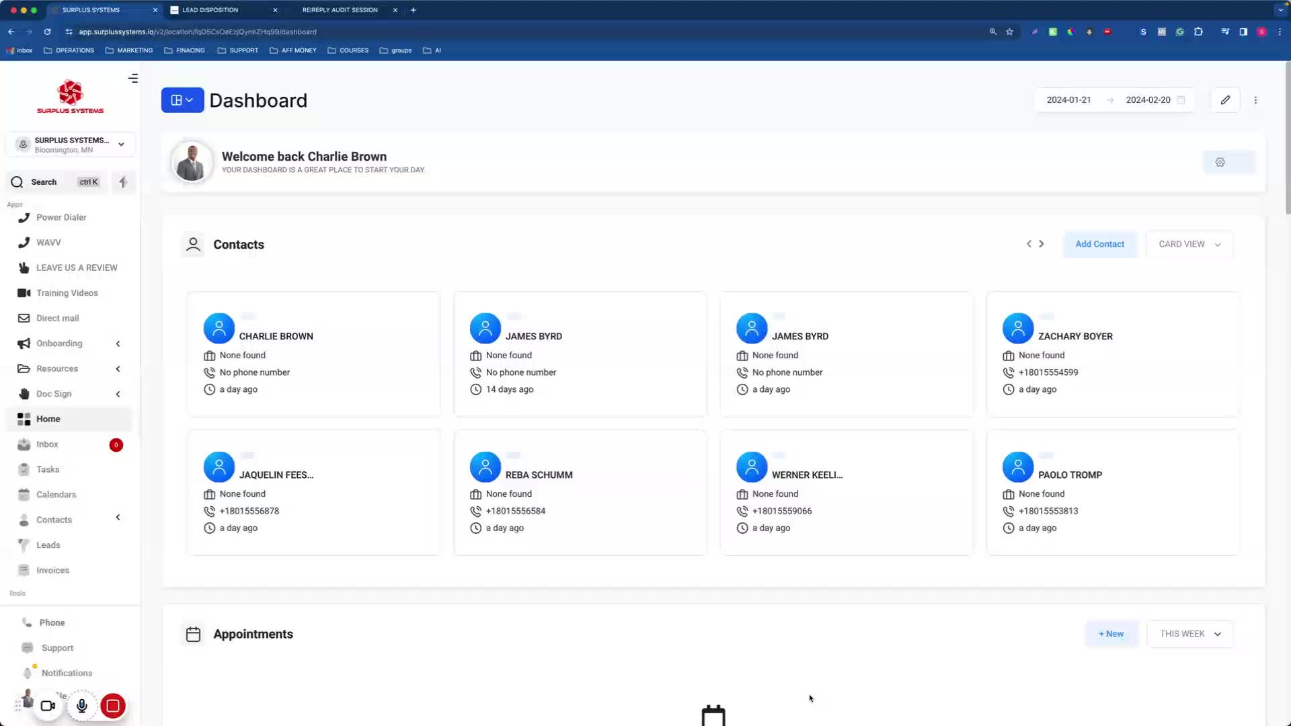This screenshot has height=726, width=1291.
Task: Stop the screen recording red button
Action: pos(113,706)
